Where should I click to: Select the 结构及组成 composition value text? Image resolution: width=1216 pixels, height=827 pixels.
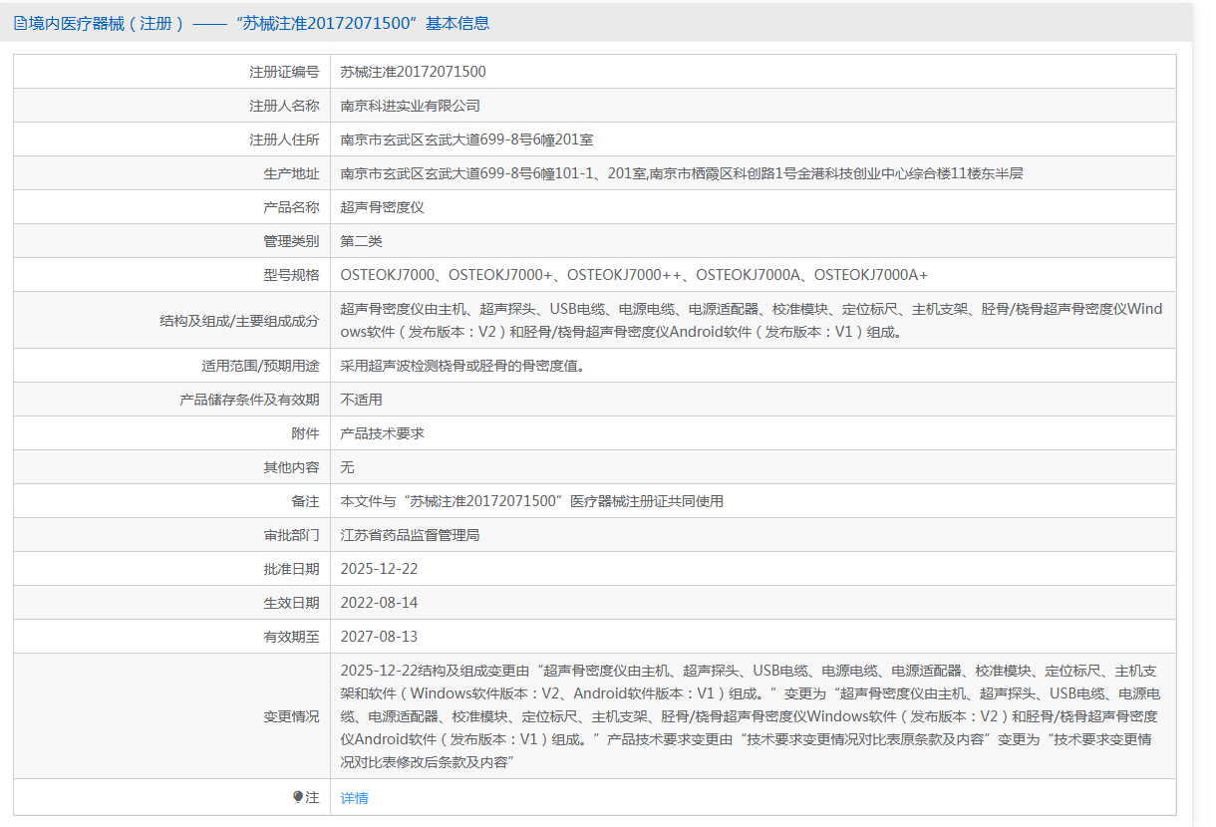[752, 320]
